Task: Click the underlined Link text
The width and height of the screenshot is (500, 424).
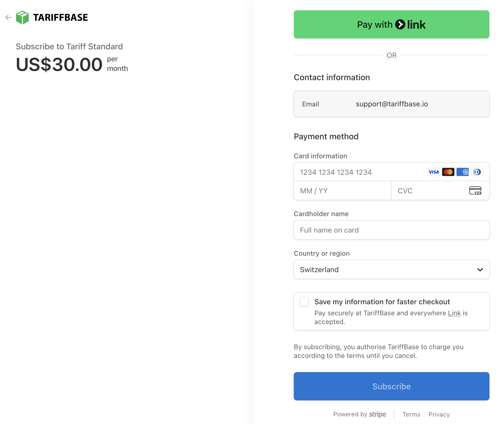Action: [x=454, y=313]
